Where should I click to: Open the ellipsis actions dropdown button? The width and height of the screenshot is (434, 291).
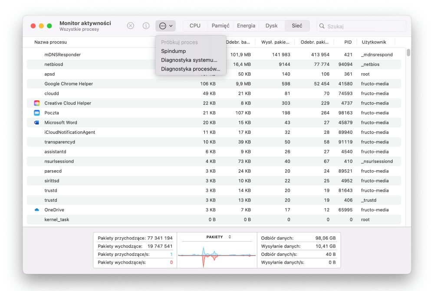coord(165,26)
